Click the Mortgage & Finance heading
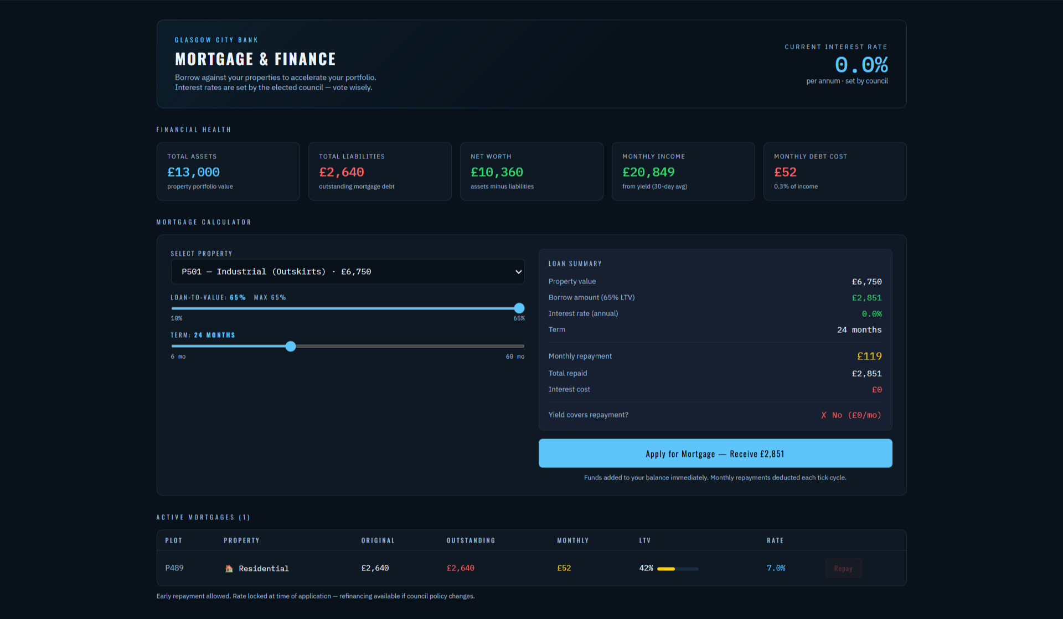 [255, 59]
